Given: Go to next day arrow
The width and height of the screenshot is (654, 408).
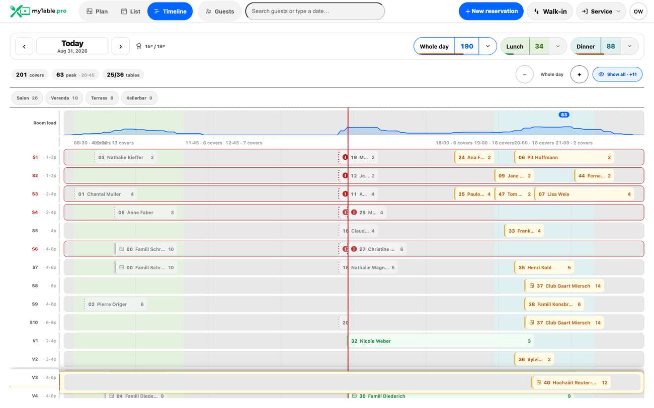Looking at the screenshot, I should coord(121,47).
